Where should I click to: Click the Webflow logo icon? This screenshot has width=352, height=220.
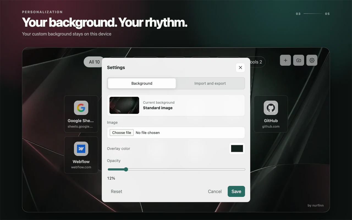(81, 149)
